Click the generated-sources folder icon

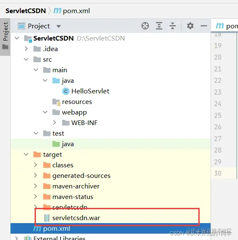click(47, 176)
